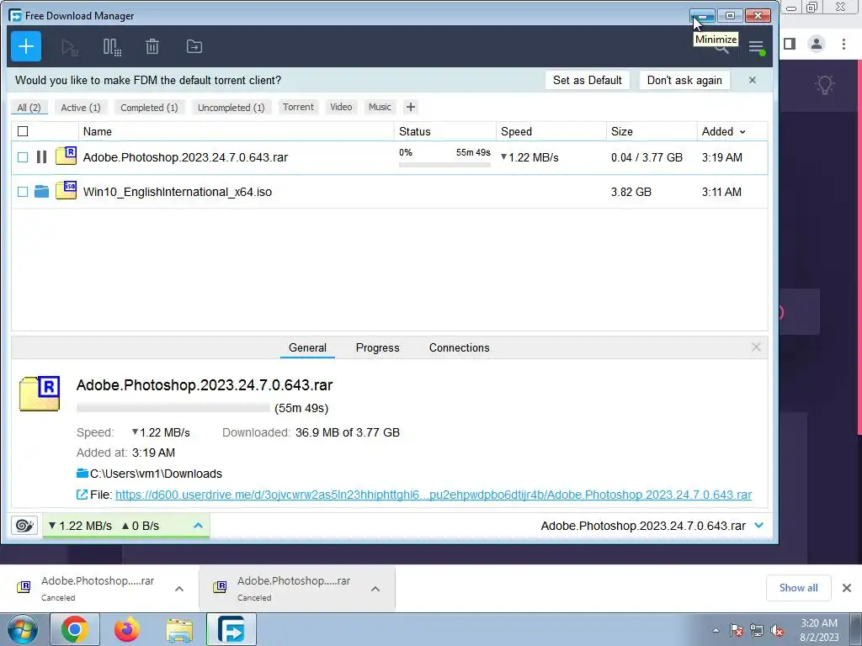Click the Set as Default button

(x=587, y=80)
